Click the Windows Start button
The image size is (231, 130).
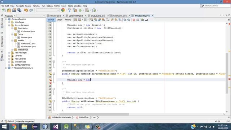point(4,127)
